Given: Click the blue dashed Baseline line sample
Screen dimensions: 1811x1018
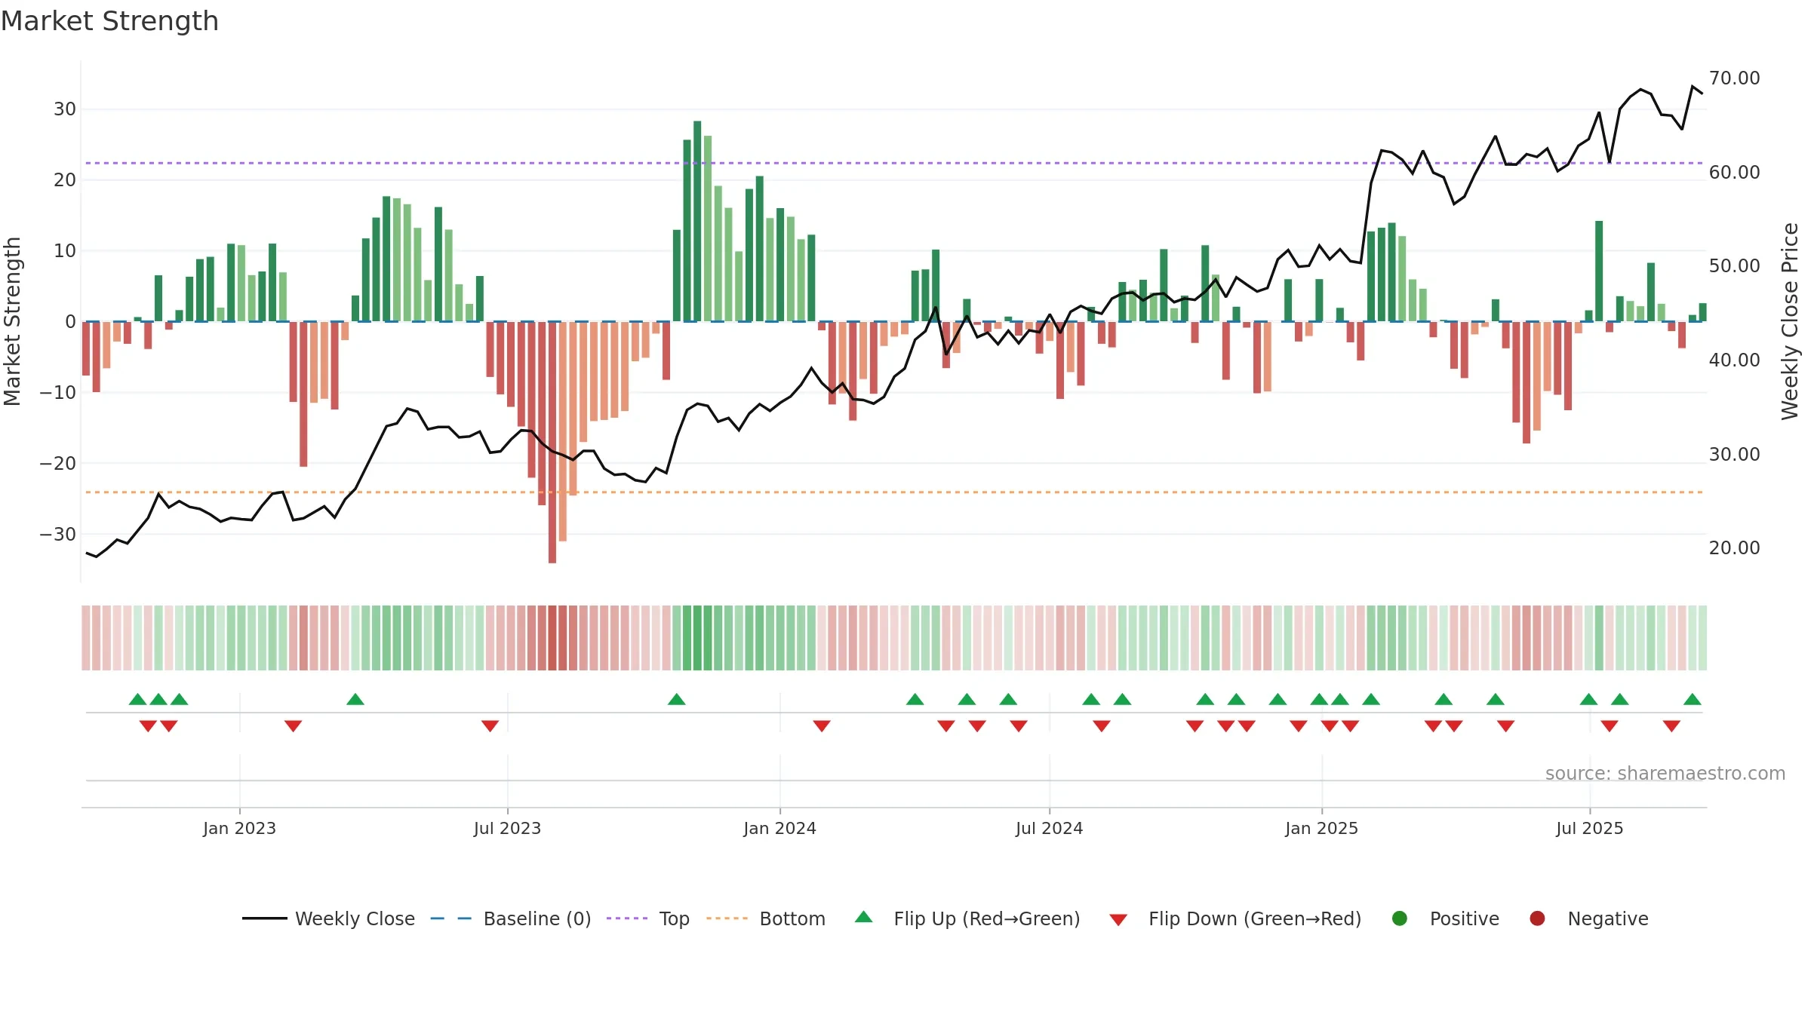Looking at the screenshot, I should 451,918.
